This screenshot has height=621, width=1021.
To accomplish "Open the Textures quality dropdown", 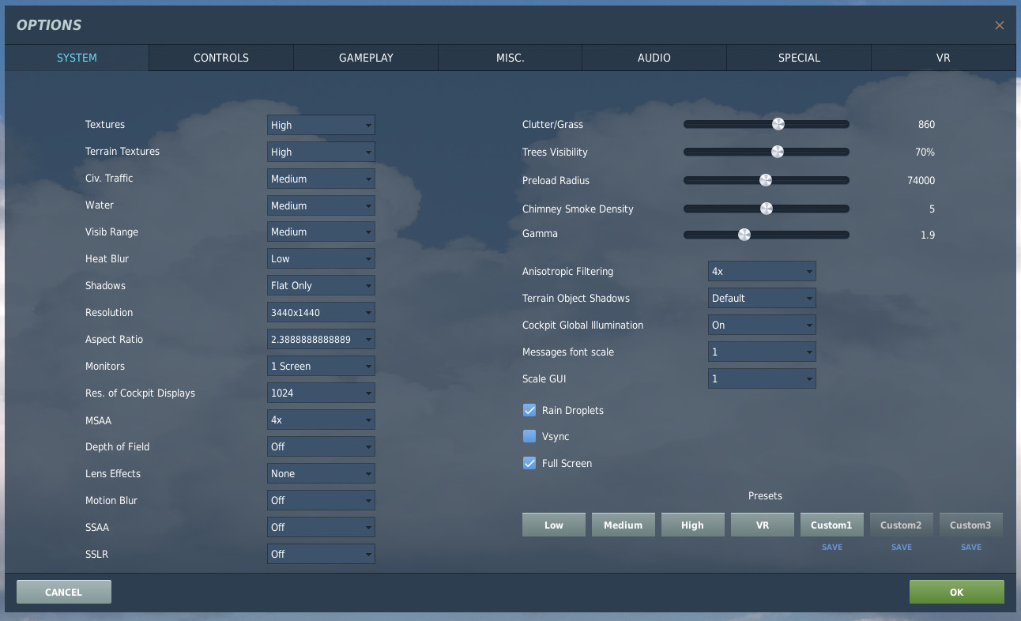I will click(321, 125).
